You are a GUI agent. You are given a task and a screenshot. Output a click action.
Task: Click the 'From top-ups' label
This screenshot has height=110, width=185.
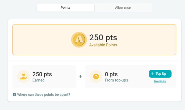click(116, 80)
